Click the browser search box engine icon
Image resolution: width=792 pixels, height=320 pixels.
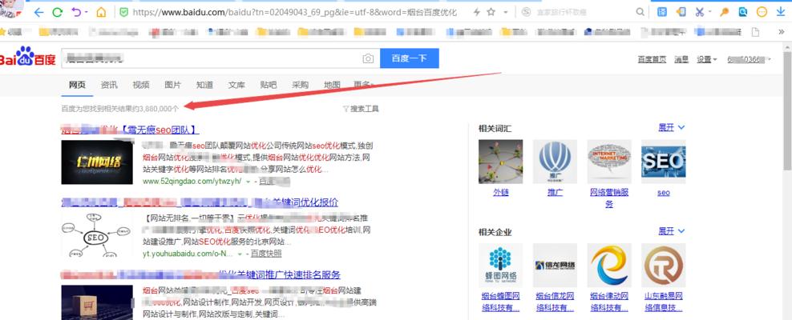[x=527, y=12]
